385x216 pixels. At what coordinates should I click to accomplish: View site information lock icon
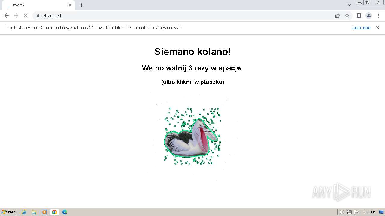[x=38, y=16]
